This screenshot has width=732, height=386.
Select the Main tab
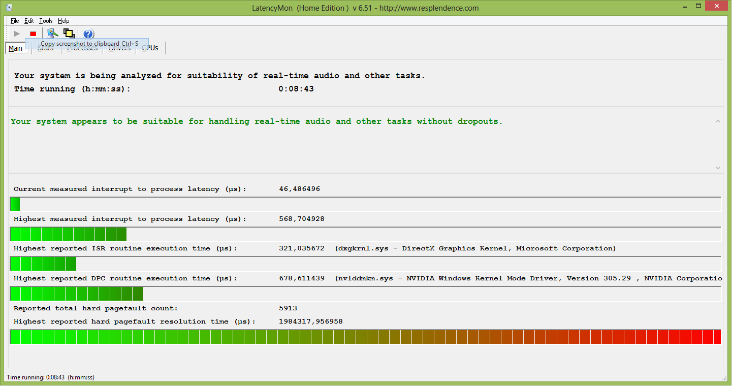pyautogui.click(x=15, y=48)
